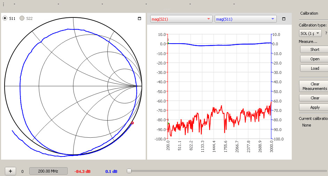This screenshot has height=176, width=328.
Task: Click the red marker on the Smith chart
Action: [132, 123]
